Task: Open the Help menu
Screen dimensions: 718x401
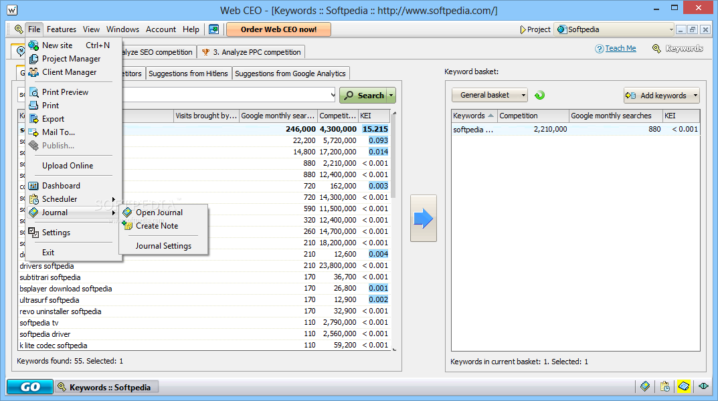Action: coord(191,29)
